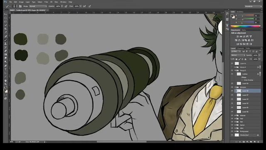
Task: Delete the selected layer
Action: click(258, 142)
